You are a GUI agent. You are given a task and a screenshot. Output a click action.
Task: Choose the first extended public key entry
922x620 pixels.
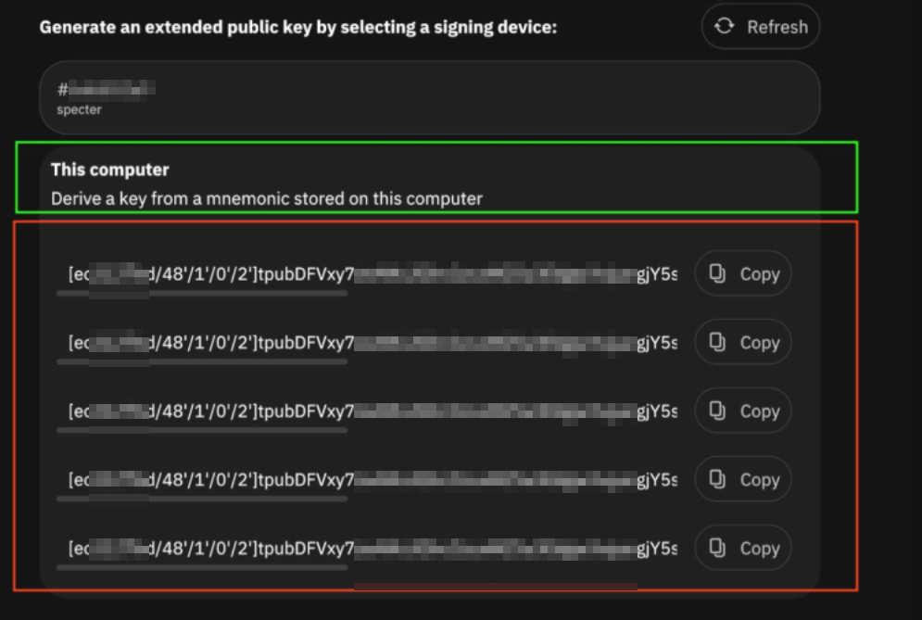click(371, 273)
